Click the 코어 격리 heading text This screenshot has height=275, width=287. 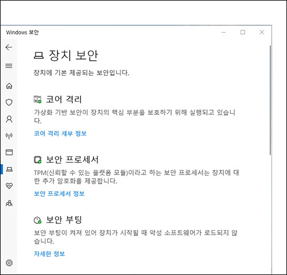click(64, 99)
